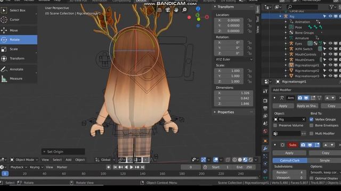Open the Object properties orange square tab
Image resolution: width=341 pixels, height=191 pixels.
click(265, 141)
